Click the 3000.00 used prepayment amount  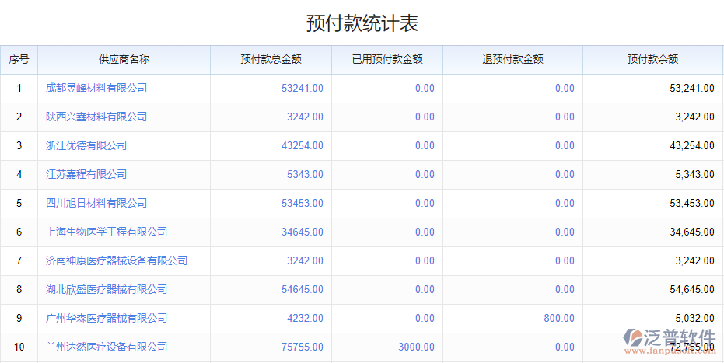(x=416, y=347)
